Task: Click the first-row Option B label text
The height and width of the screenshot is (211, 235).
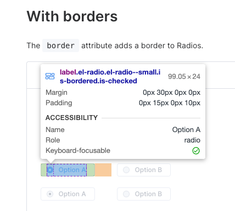Action: pyautogui.click(x=148, y=170)
